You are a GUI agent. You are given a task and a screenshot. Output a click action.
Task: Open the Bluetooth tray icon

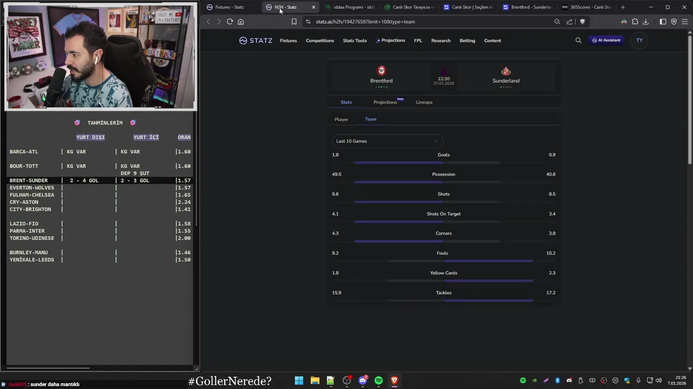[x=558, y=380]
